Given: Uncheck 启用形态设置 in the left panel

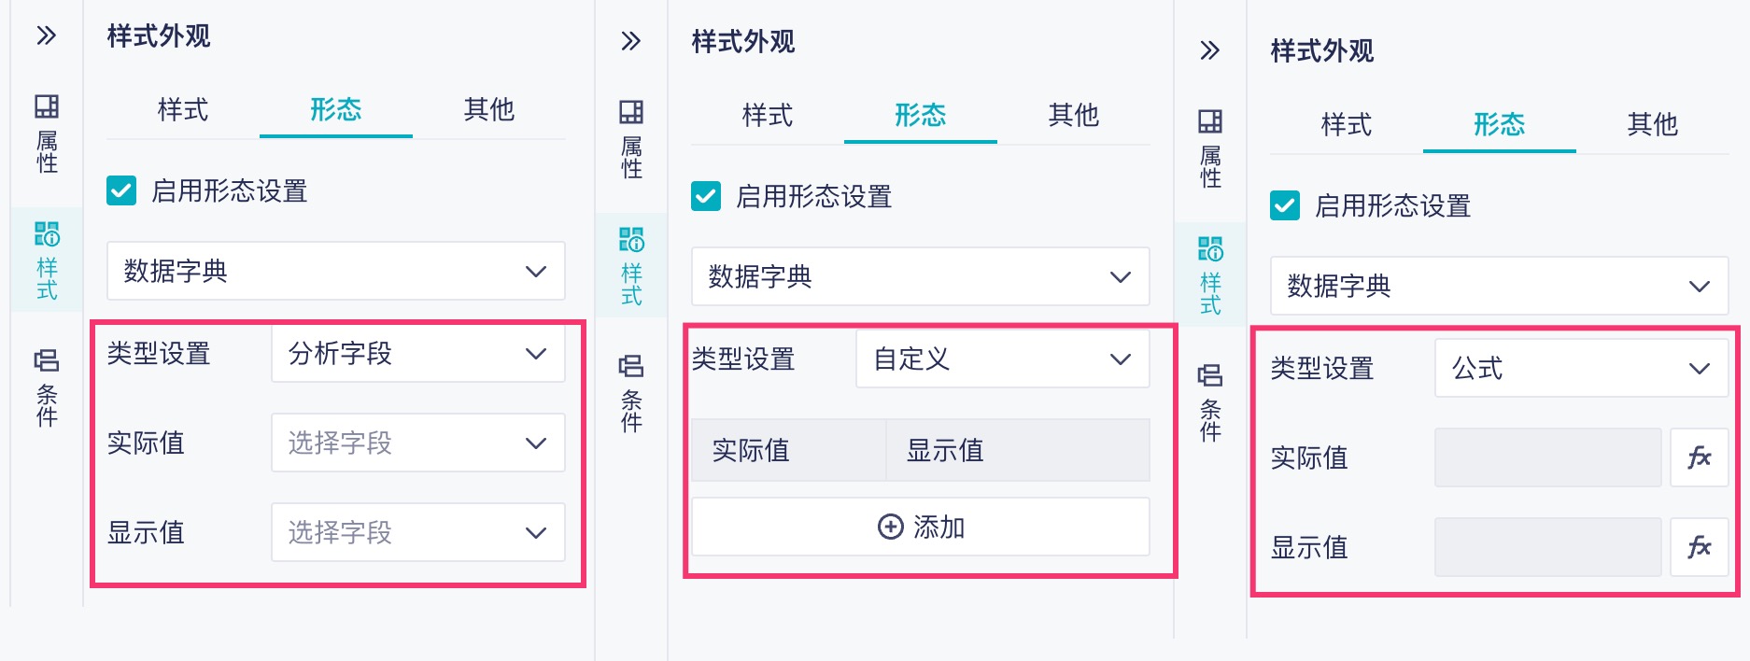Looking at the screenshot, I should click(x=121, y=191).
